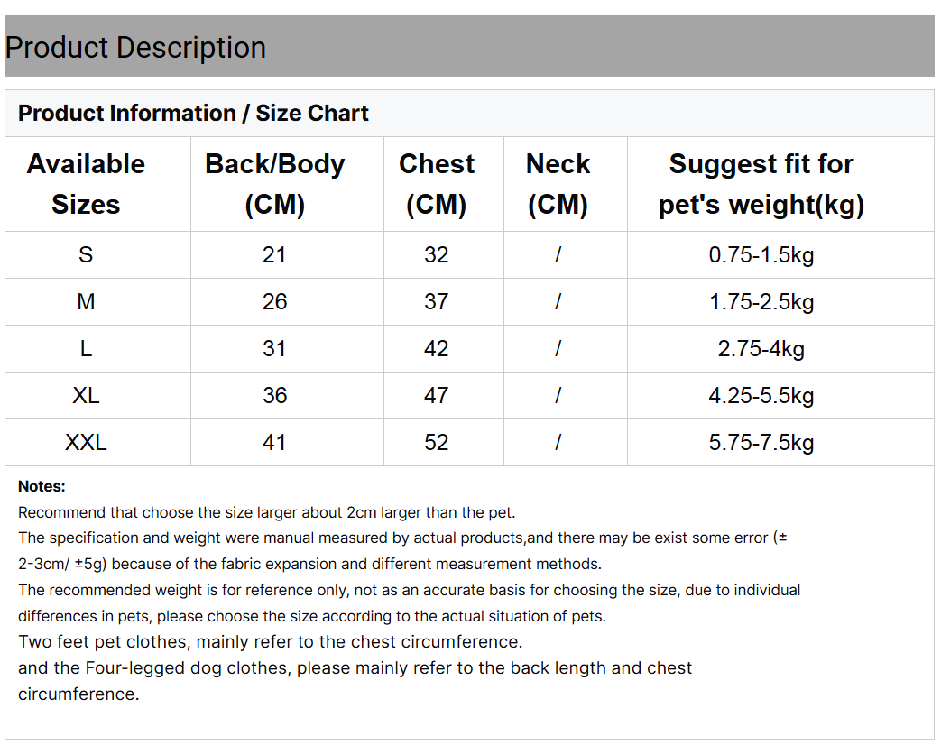
Task: Click the Suggest fit for pet's weight header
Action: tap(761, 184)
